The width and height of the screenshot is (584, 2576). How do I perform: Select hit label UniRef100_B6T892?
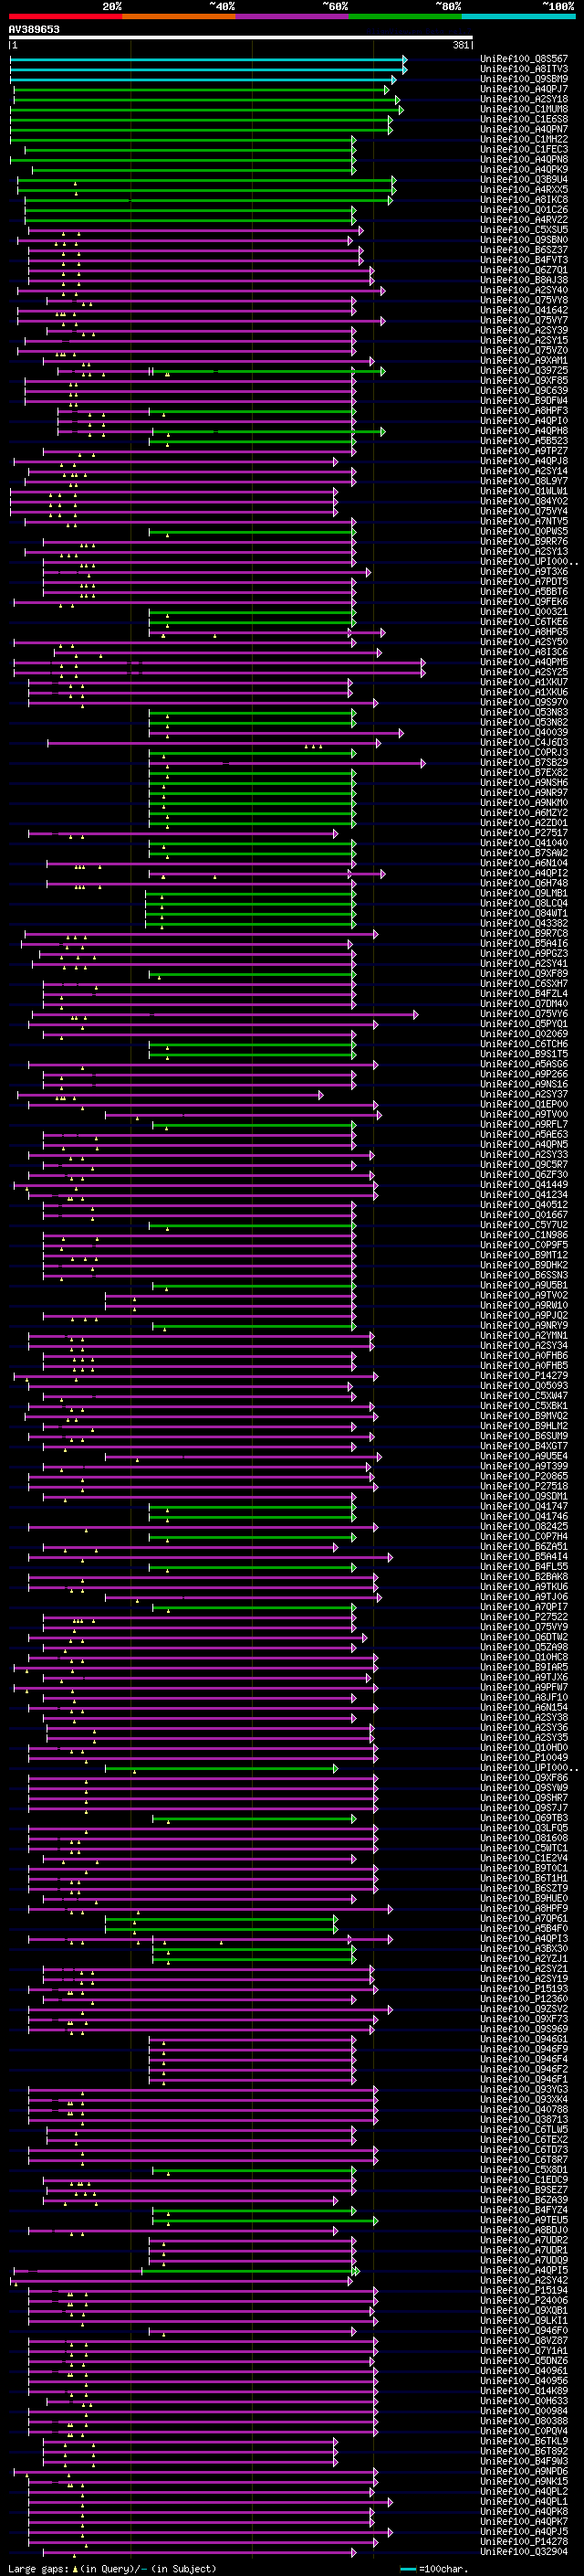pyautogui.click(x=523, y=2451)
